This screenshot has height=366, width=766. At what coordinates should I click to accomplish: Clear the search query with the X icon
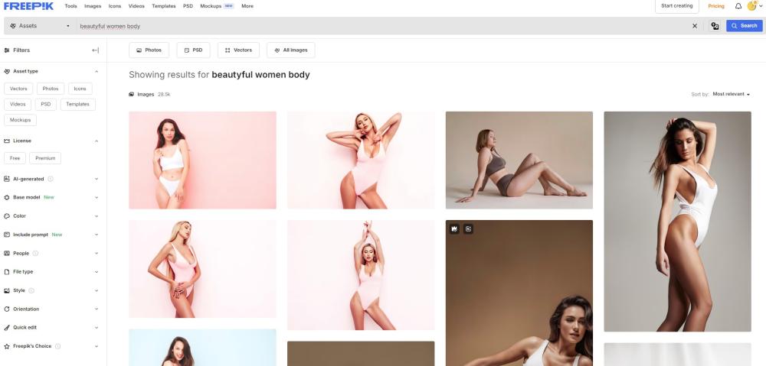coord(695,26)
